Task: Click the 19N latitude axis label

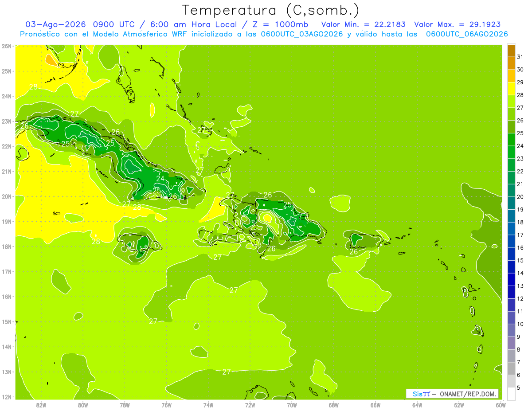Action: point(7,221)
